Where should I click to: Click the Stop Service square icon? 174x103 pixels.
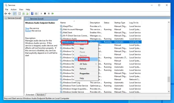[45, 13]
